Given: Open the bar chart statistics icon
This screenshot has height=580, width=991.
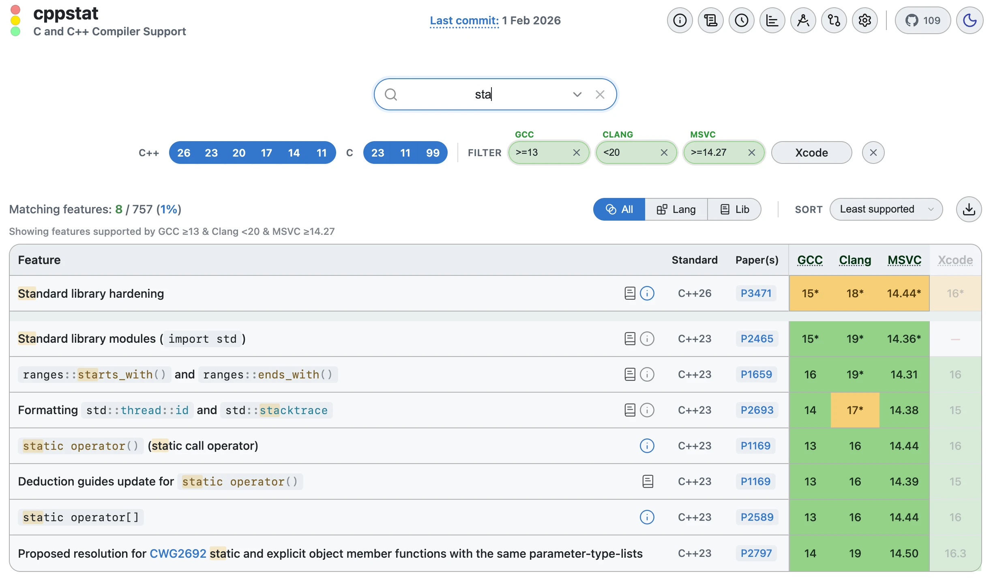Looking at the screenshot, I should pyautogui.click(x=772, y=20).
